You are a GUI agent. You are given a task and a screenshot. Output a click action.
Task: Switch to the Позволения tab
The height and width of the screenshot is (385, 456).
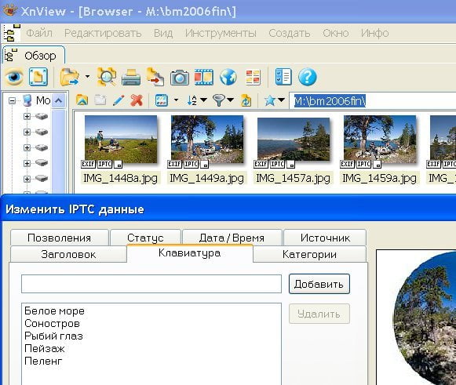pyautogui.click(x=60, y=238)
